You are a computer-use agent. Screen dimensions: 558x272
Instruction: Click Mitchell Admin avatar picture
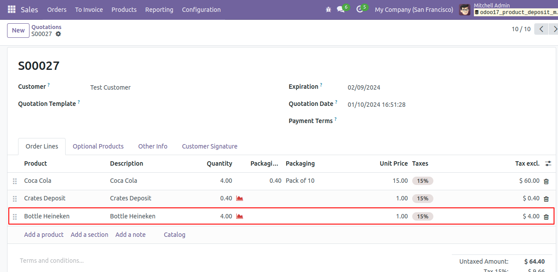pos(465,9)
